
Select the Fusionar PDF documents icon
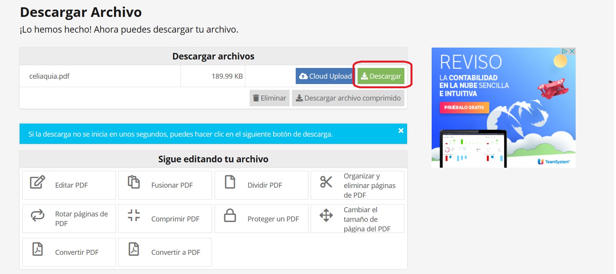click(134, 182)
